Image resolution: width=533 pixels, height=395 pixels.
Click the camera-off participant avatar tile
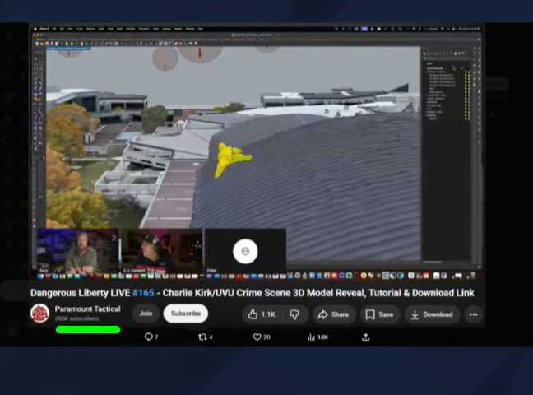pos(245,251)
